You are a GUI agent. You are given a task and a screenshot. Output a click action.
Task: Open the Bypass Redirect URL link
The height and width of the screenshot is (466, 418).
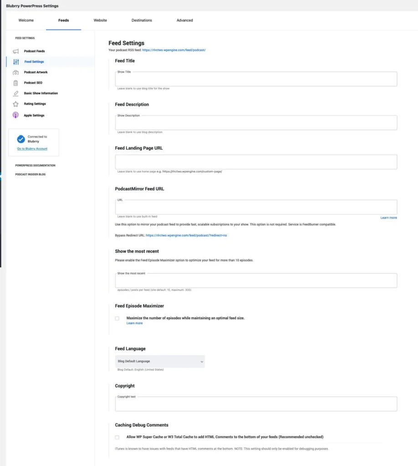click(x=186, y=235)
